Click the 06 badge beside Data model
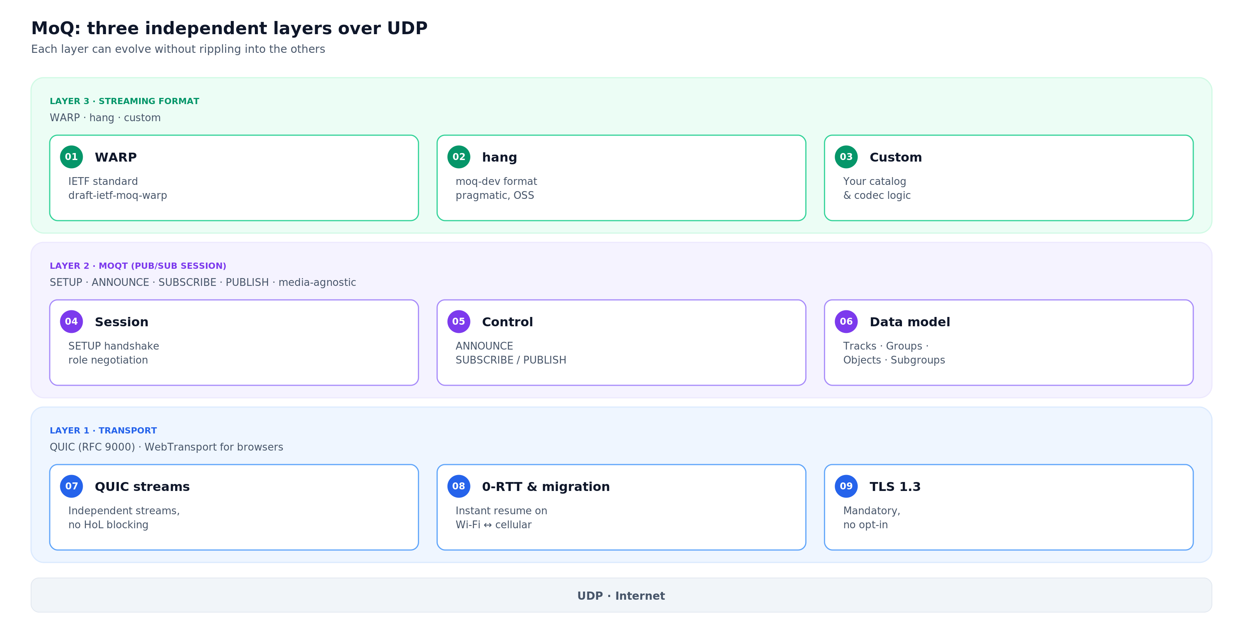The width and height of the screenshot is (1243, 637). [846, 321]
